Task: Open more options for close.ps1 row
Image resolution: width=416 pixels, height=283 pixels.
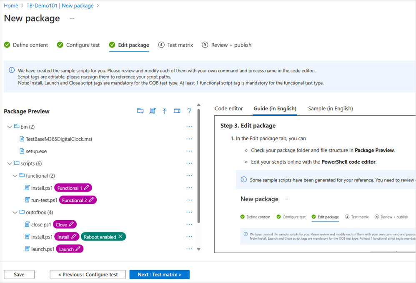Action: 189,224
